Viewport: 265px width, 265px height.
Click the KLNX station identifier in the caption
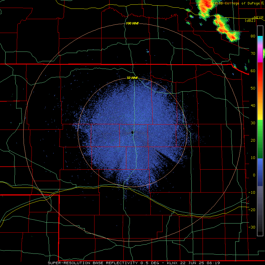[173, 263]
